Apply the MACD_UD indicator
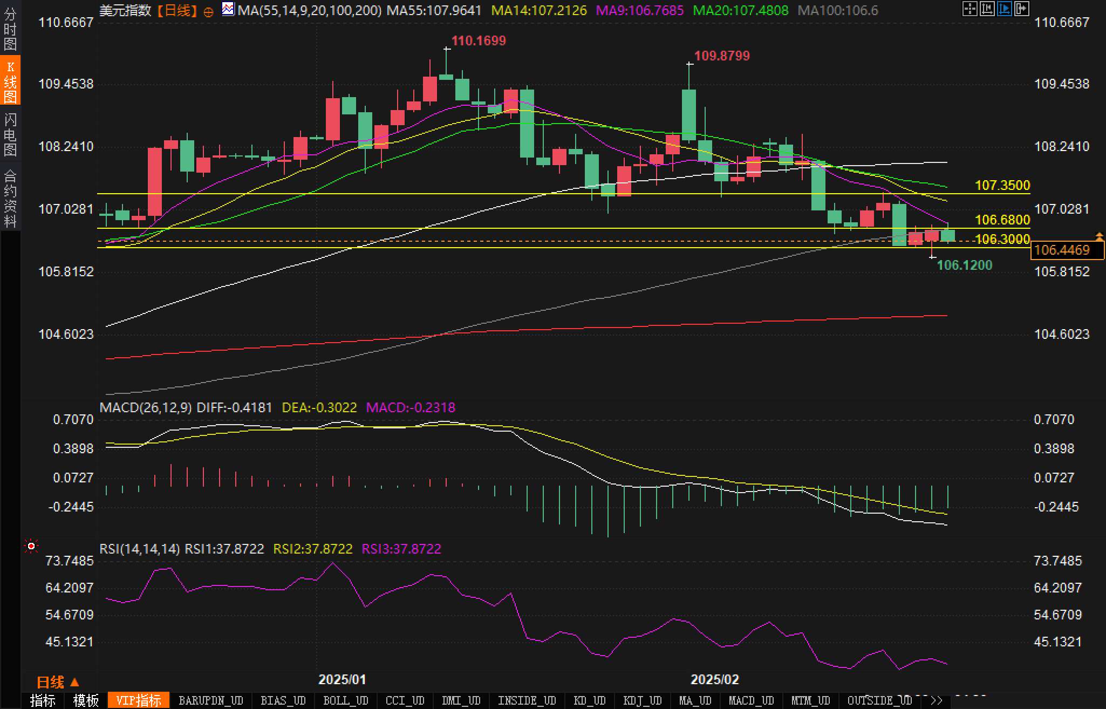This screenshot has width=1106, height=709. 751,700
